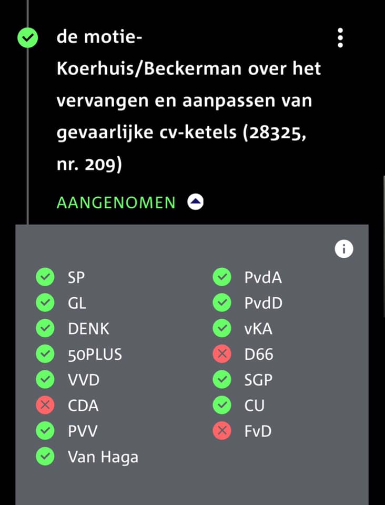Click green checkmark beside motion title
This screenshot has width=385, height=505.
tap(28, 38)
